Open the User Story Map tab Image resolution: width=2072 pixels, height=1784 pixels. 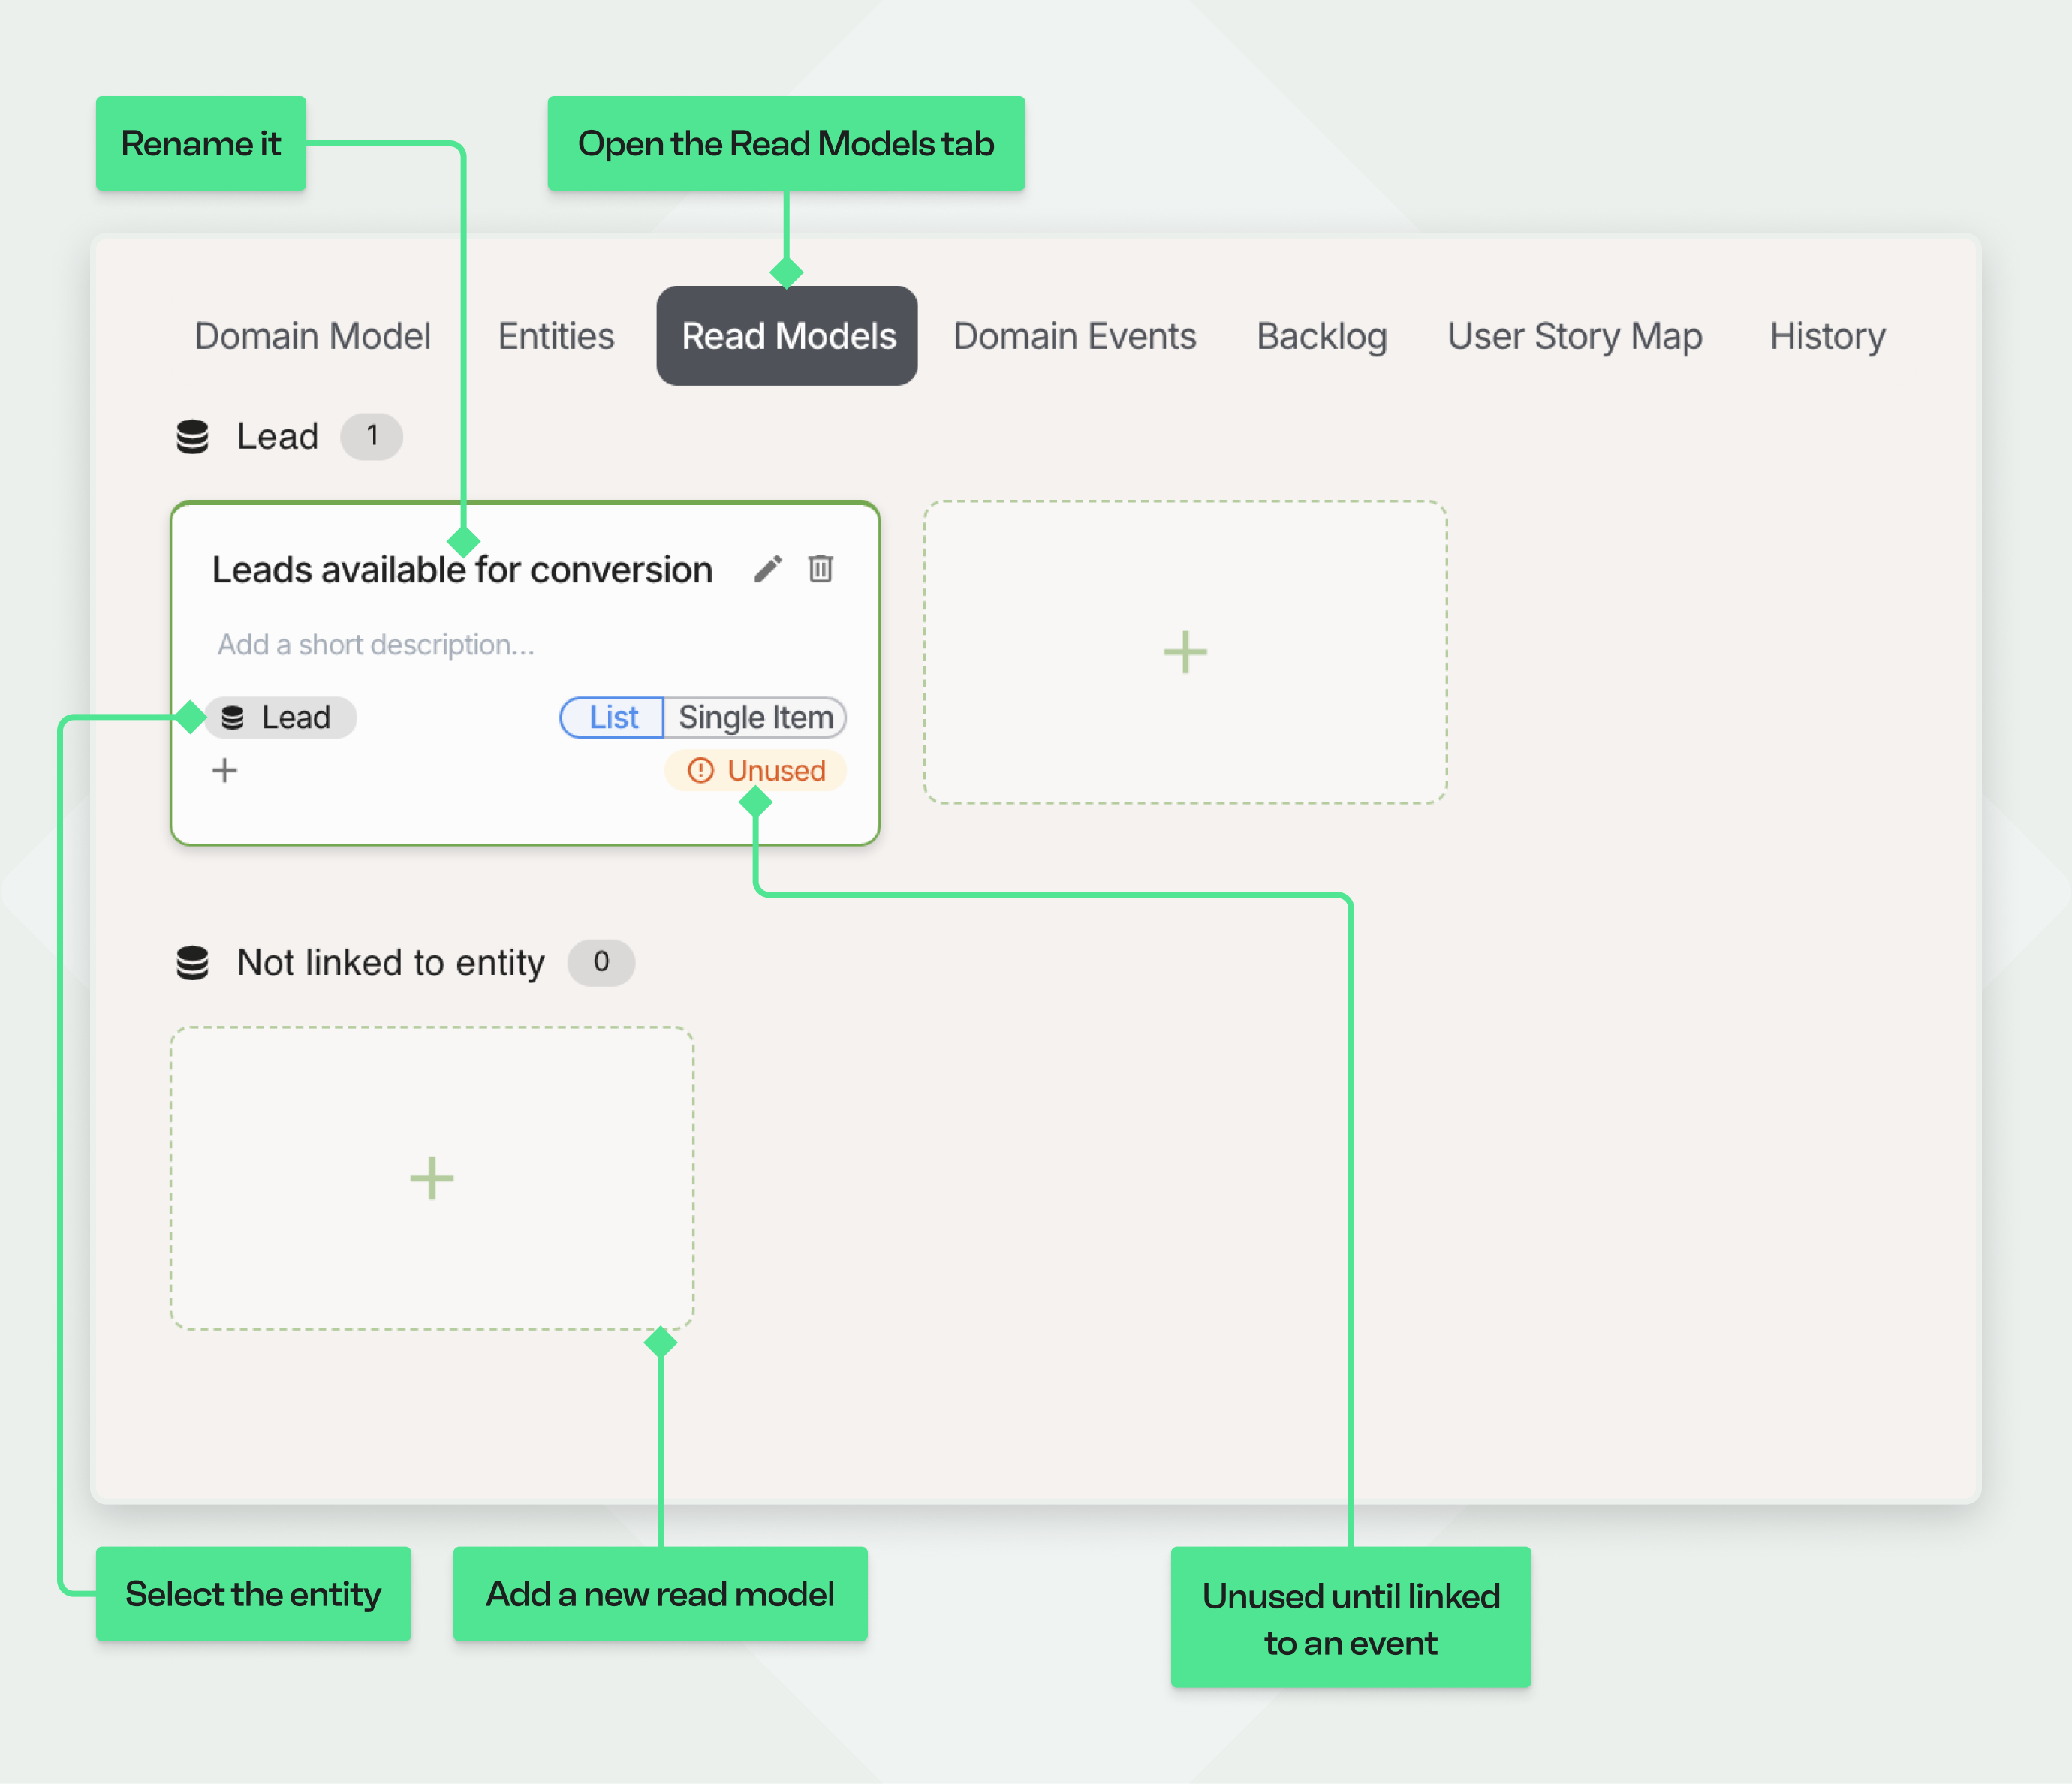pyautogui.click(x=1574, y=336)
